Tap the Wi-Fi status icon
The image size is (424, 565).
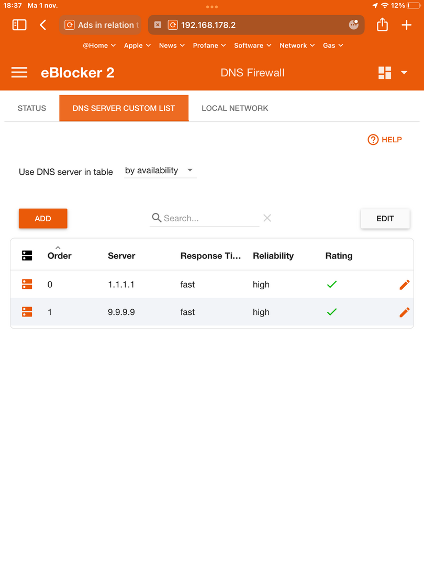tap(385, 5)
